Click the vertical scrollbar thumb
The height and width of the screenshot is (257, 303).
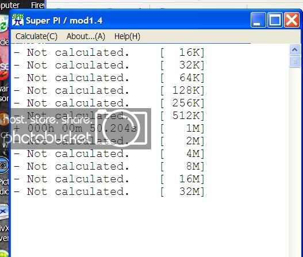(x=295, y=62)
